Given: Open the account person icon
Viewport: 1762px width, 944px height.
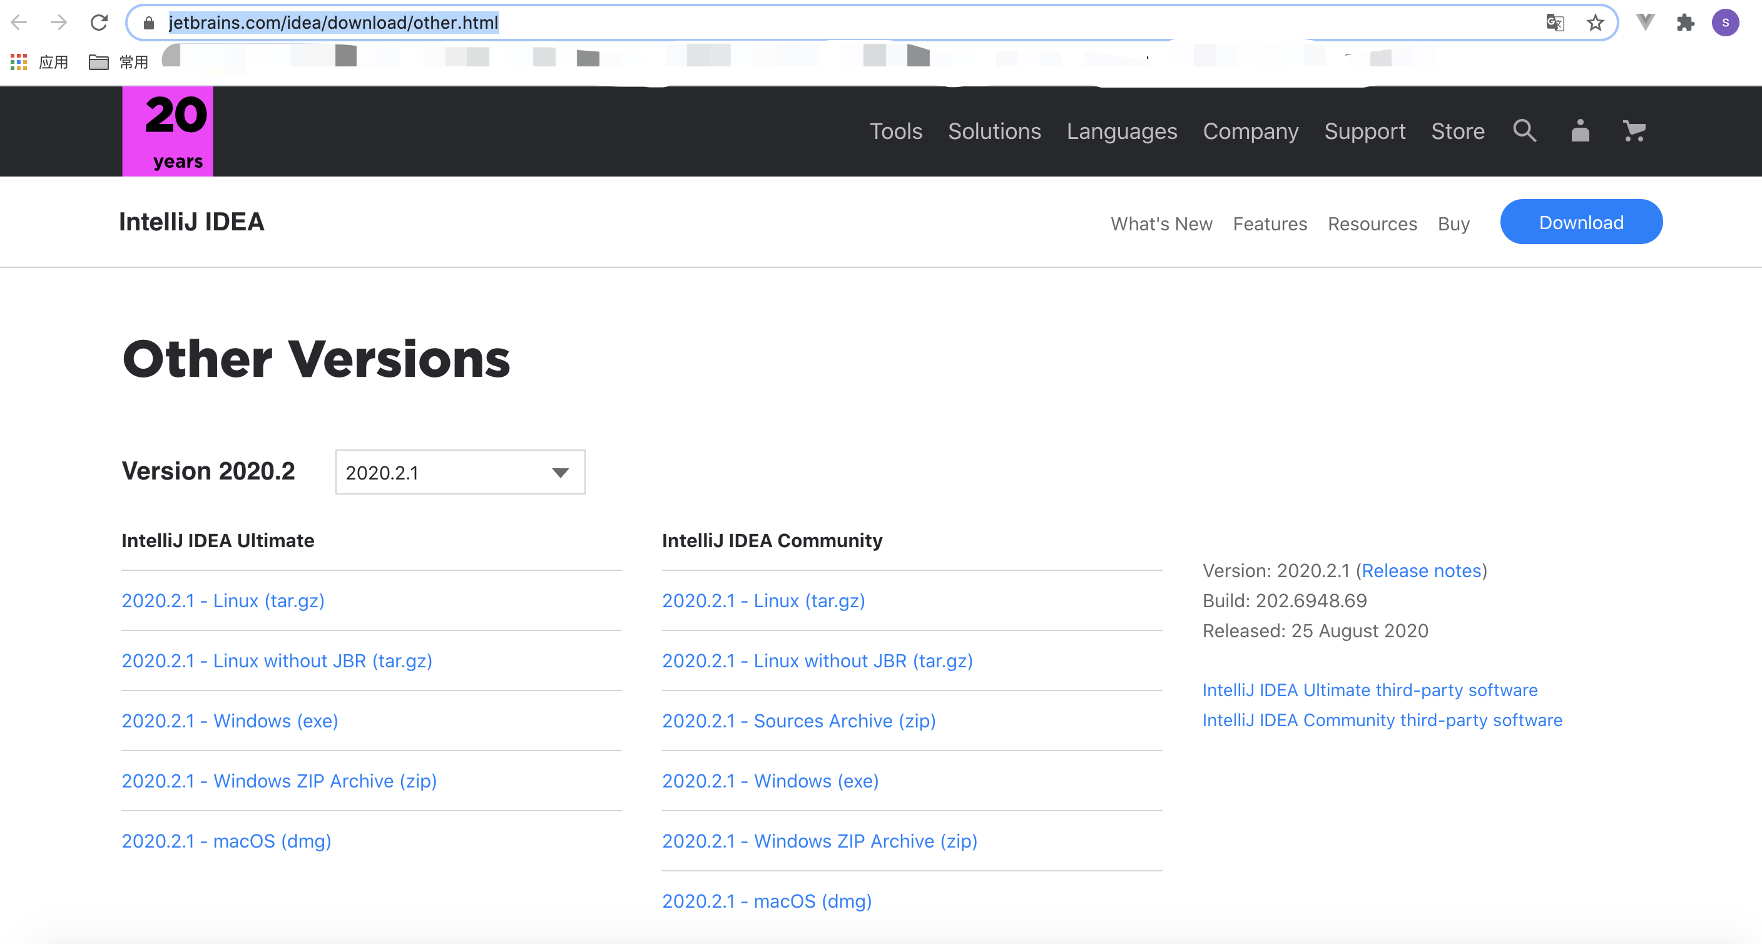Looking at the screenshot, I should coord(1580,130).
